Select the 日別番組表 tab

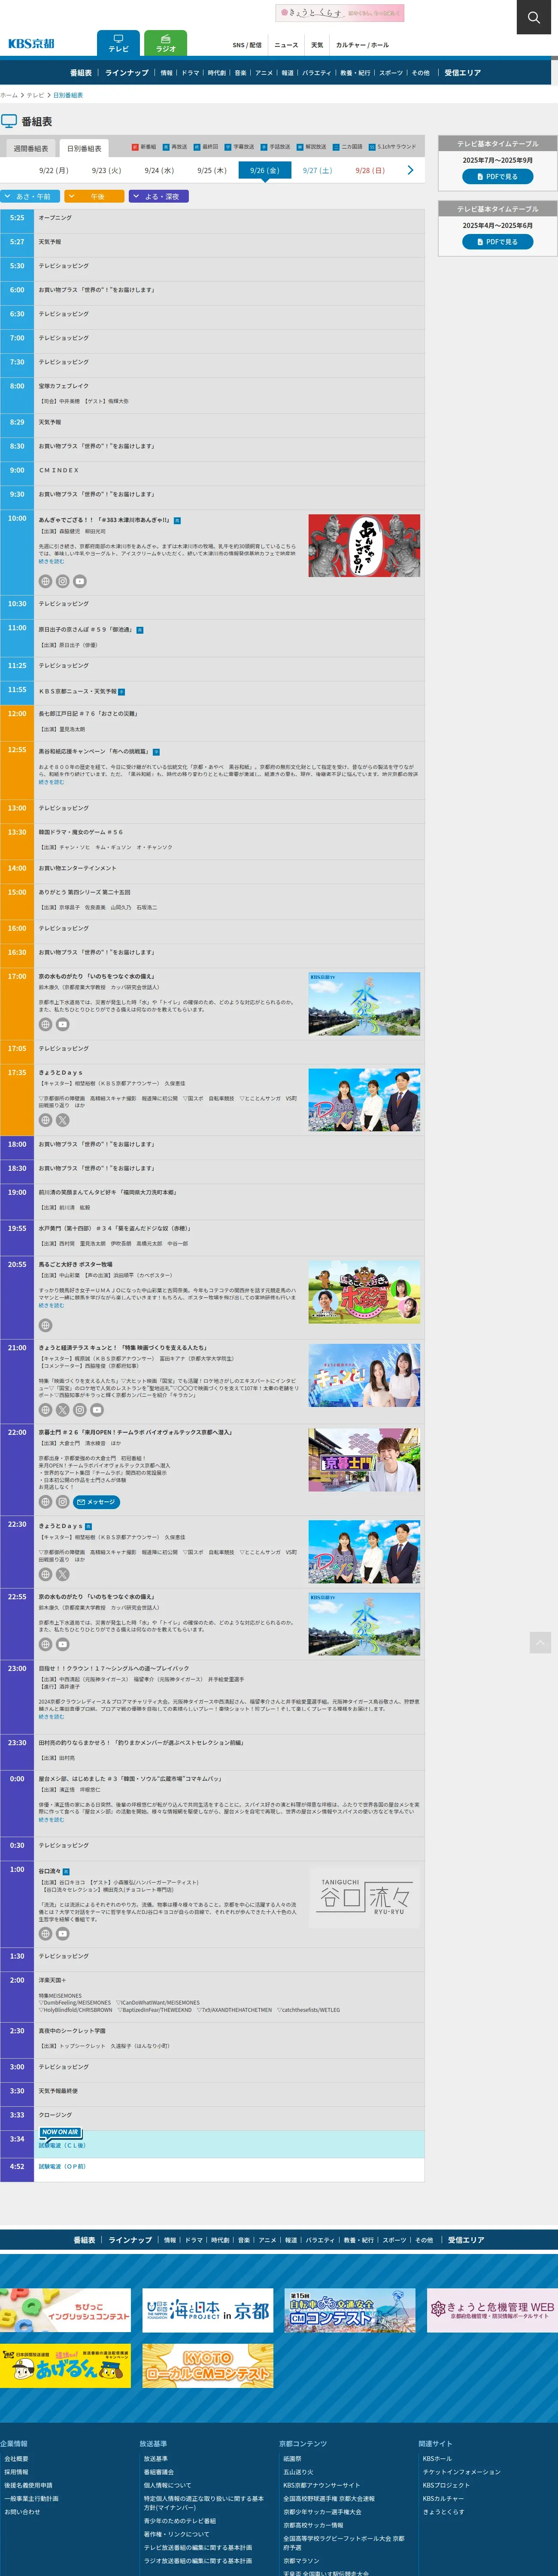(x=84, y=148)
